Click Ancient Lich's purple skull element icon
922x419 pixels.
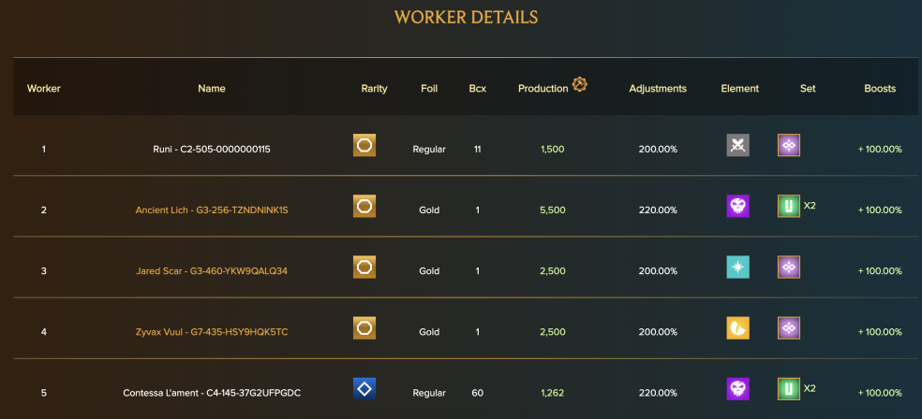point(738,207)
